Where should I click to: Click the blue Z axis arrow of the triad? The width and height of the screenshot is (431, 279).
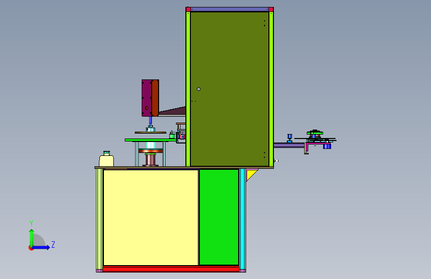point(41,247)
